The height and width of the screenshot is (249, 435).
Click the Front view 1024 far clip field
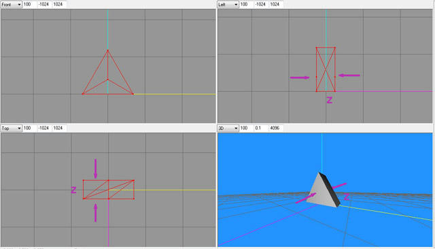tap(59, 5)
